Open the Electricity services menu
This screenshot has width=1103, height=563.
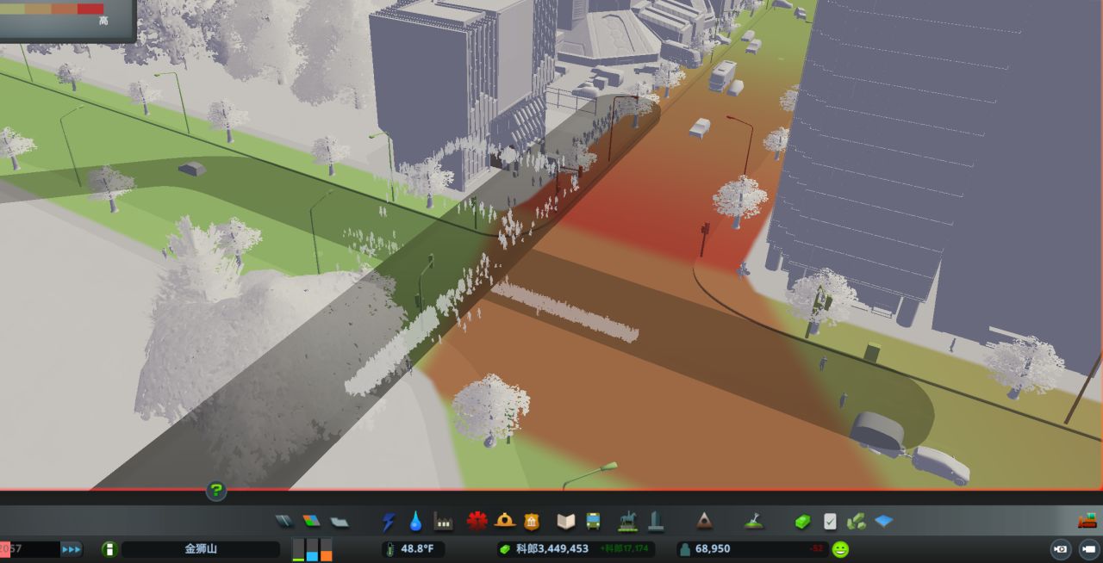click(x=389, y=521)
